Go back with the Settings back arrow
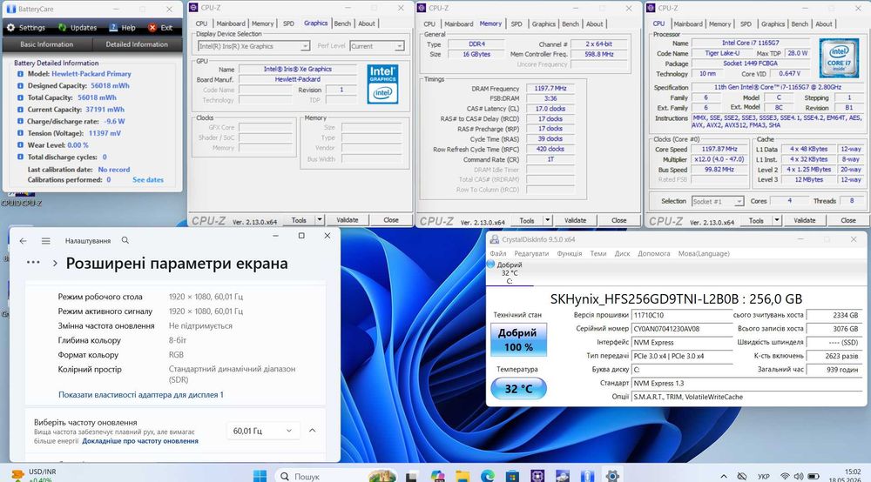Screen dimensions: 871x482 [x=23, y=241]
